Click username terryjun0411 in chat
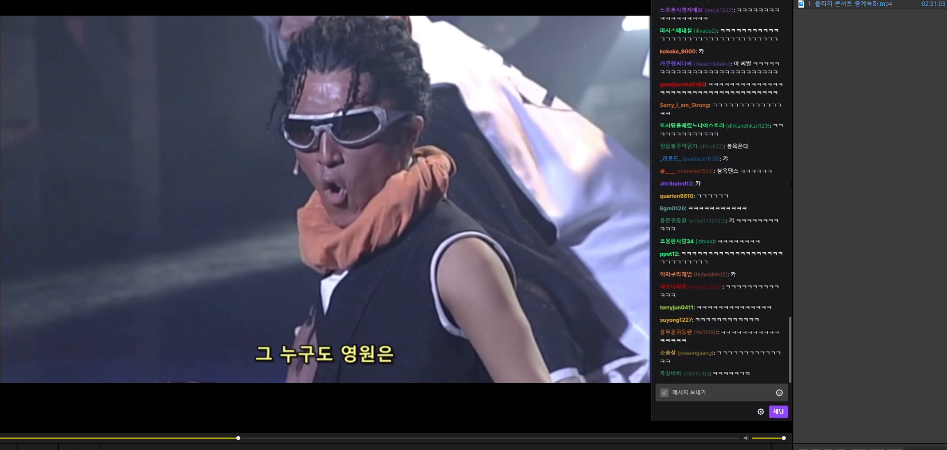Viewport: 947px width, 450px height. [676, 307]
